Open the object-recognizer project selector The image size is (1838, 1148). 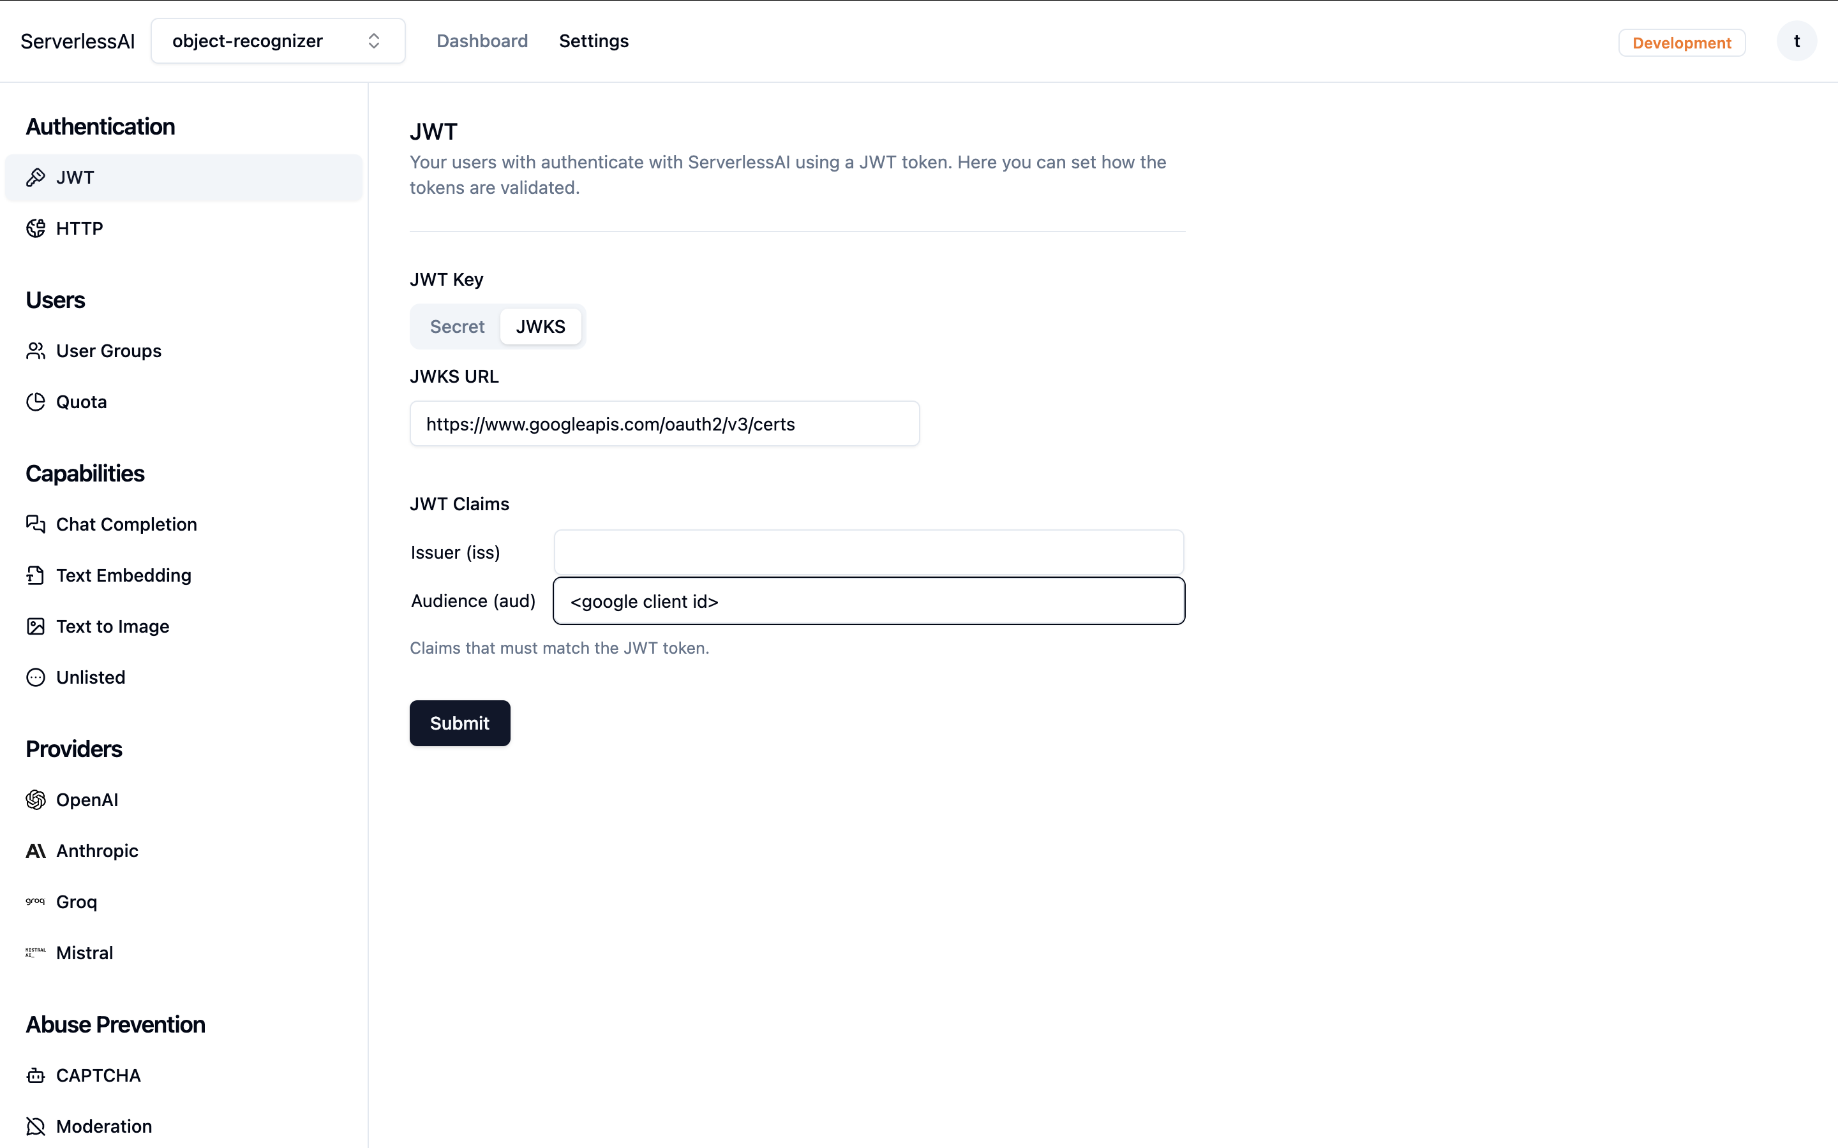[277, 40]
